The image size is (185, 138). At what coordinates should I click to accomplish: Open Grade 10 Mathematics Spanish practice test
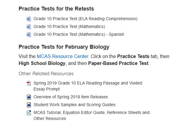79,35
